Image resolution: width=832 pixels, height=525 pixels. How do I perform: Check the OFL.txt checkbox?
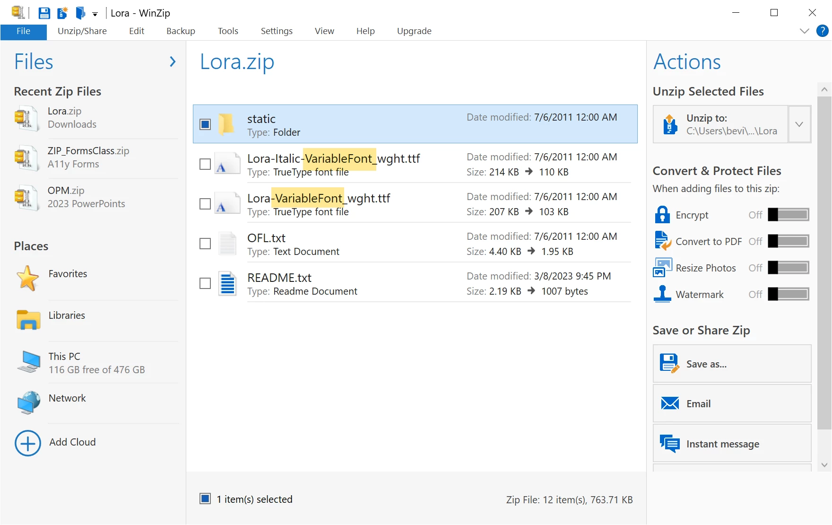(205, 244)
